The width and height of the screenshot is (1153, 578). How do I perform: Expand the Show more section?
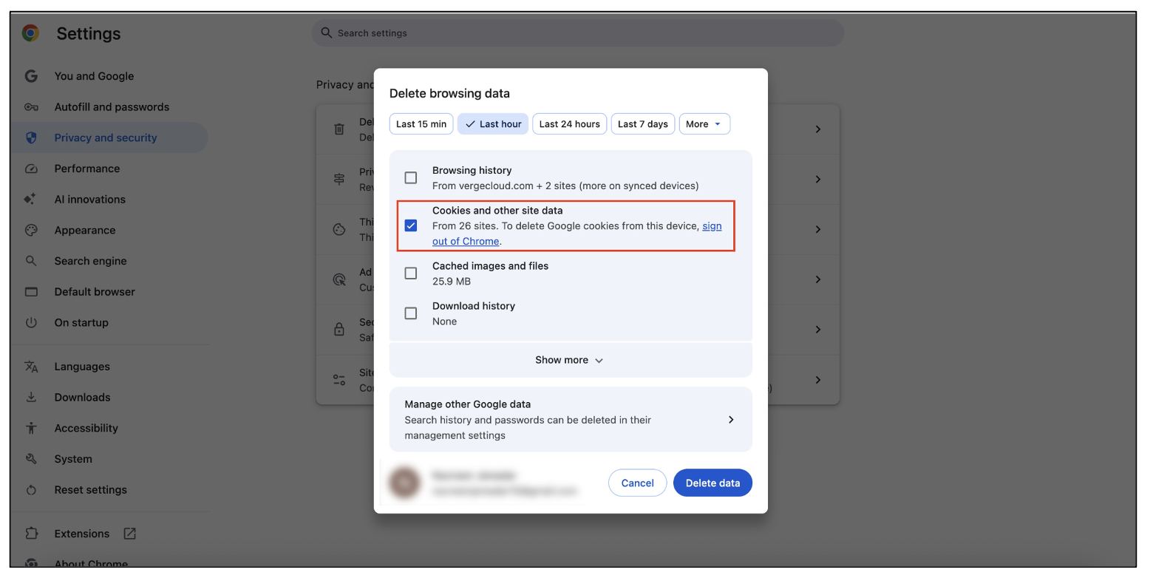(x=569, y=360)
